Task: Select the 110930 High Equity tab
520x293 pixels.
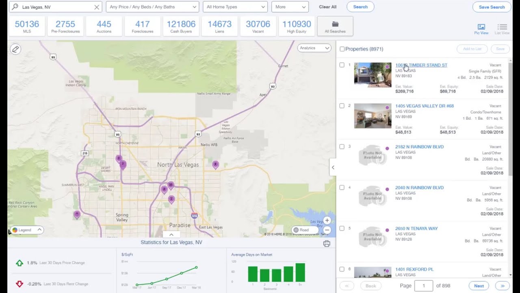Action: coord(297,26)
